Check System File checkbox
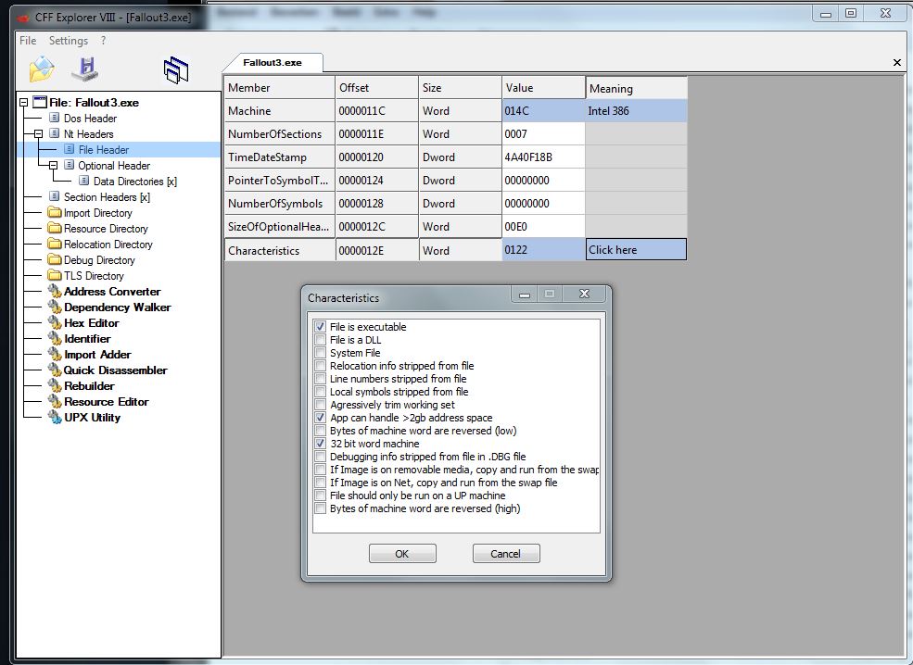The height and width of the screenshot is (665, 913). (321, 352)
